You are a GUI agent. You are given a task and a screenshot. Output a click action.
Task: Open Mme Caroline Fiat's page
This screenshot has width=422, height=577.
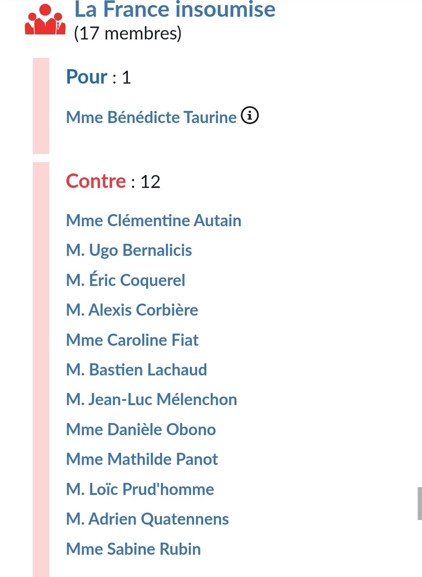coord(132,340)
